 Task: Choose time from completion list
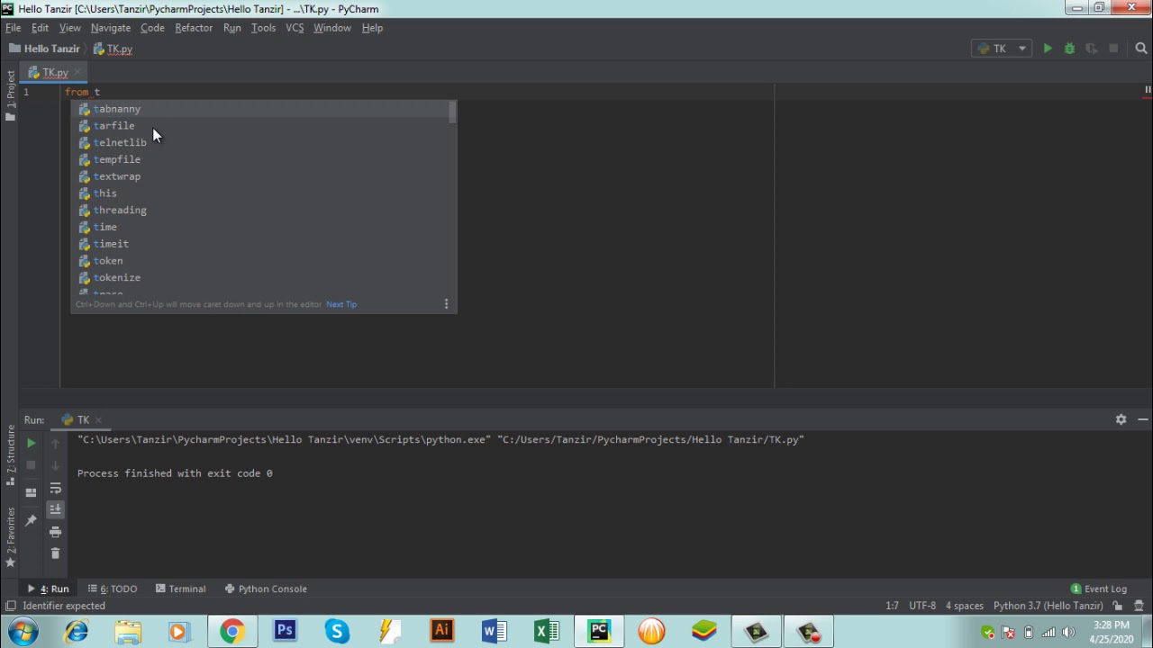[x=263, y=227]
